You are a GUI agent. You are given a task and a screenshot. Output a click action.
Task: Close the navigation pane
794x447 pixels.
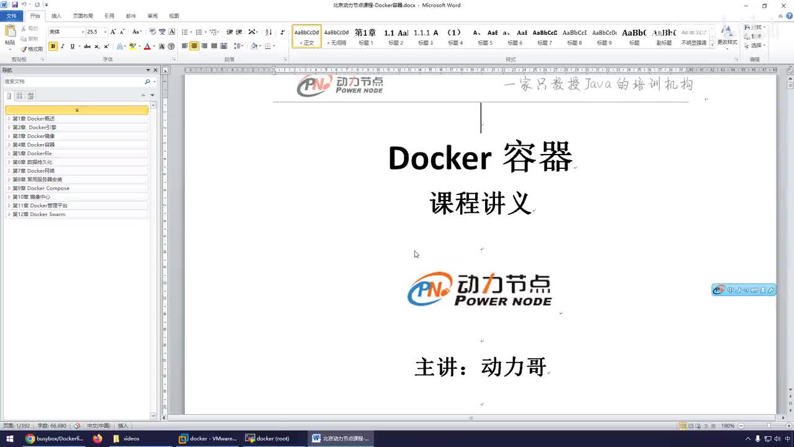(x=156, y=70)
